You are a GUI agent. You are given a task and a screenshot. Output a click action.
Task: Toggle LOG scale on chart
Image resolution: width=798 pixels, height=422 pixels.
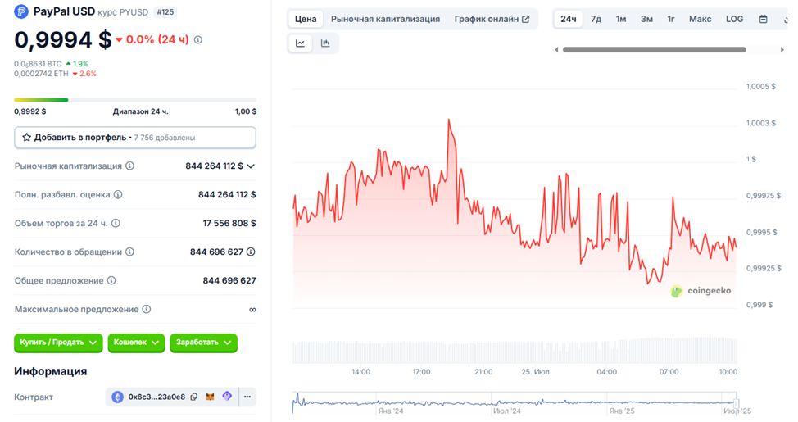click(734, 20)
